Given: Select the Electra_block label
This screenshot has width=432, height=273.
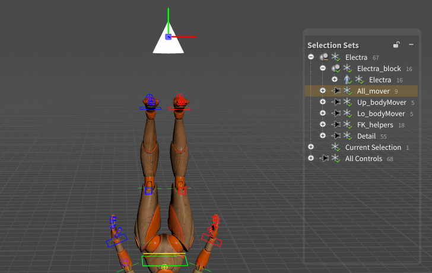Looking at the screenshot, I should tap(379, 69).
